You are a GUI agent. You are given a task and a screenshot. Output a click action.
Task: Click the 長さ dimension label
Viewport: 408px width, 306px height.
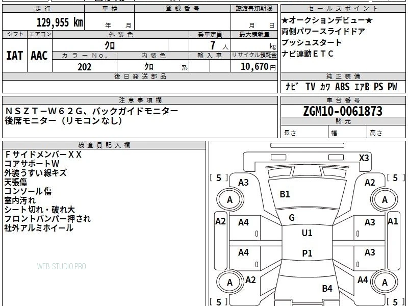click(x=290, y=133)
